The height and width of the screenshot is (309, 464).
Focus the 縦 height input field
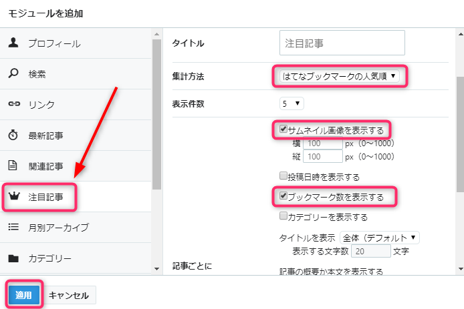(x=323, y=156)
